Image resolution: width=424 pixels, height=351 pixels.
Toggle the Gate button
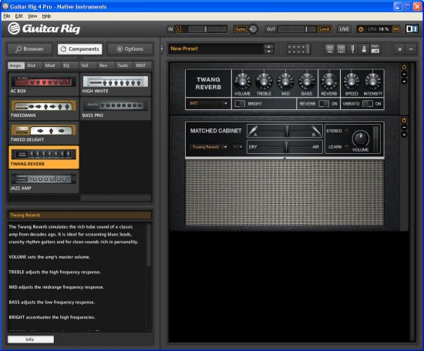pos(241,29)
